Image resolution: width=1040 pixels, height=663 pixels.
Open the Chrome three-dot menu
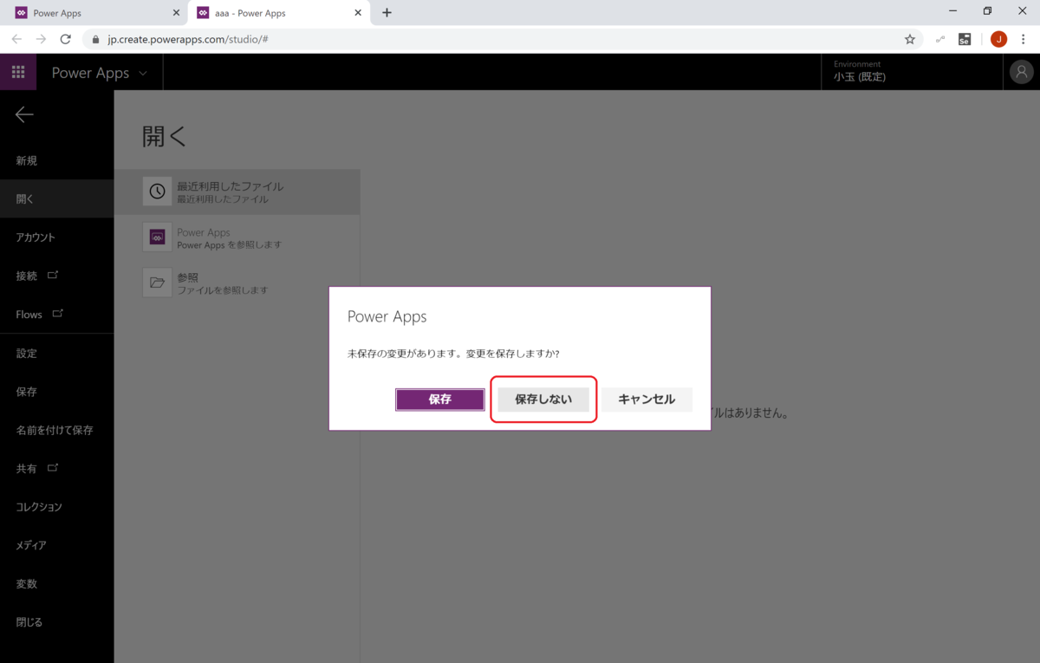pos(1024,39)
